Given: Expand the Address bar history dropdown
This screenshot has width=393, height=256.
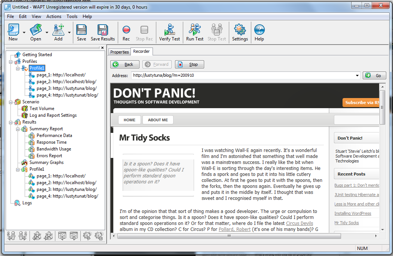Looking at the screenshot, I should tap(357, 76).
